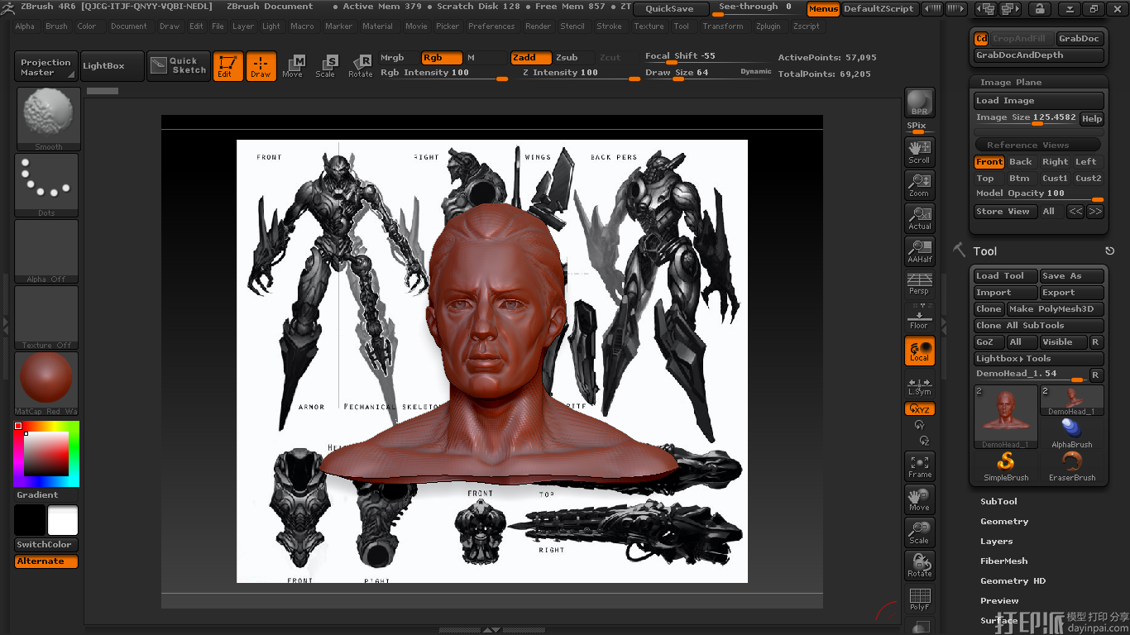This screenshot has height=635, width=1130.
Task: Expand the SubTool palette section
Action: pyautogui.click(x=998, y=502)
